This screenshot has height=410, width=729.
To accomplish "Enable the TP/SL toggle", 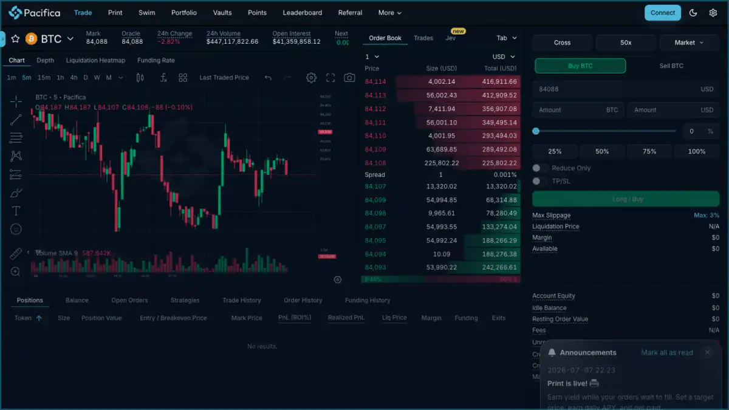I will (x=536, y=181).
